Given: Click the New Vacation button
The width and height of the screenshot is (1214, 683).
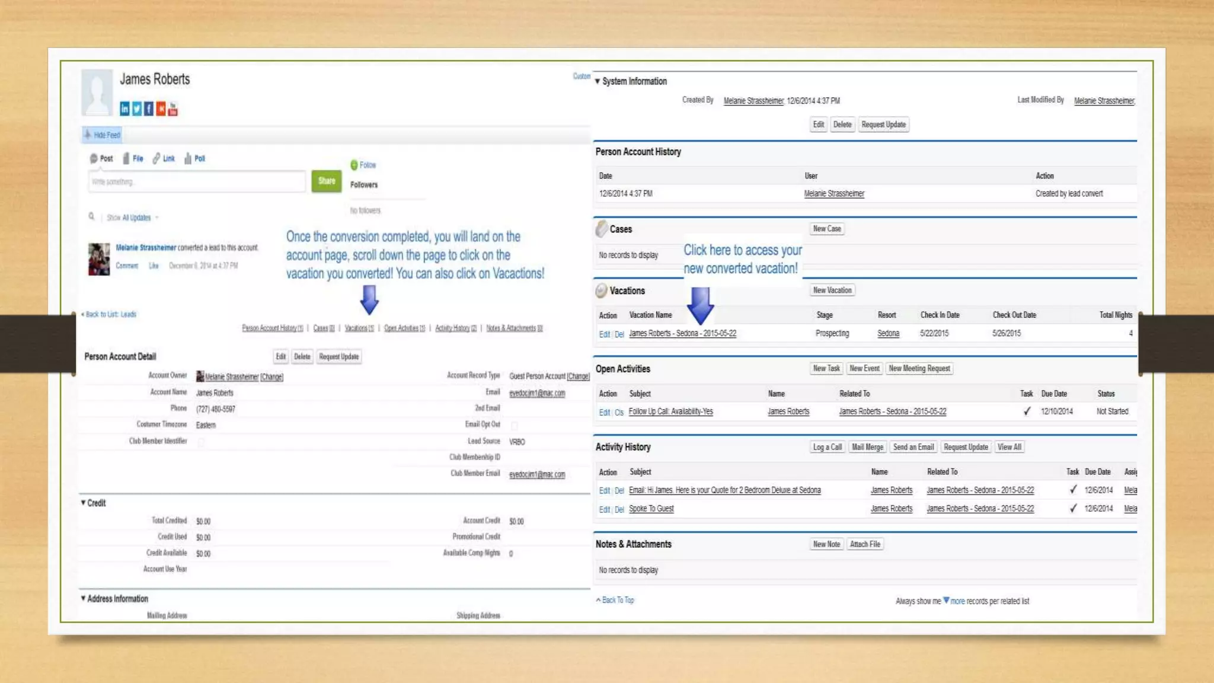Looking at the screenshot, I should click(832, 290).
